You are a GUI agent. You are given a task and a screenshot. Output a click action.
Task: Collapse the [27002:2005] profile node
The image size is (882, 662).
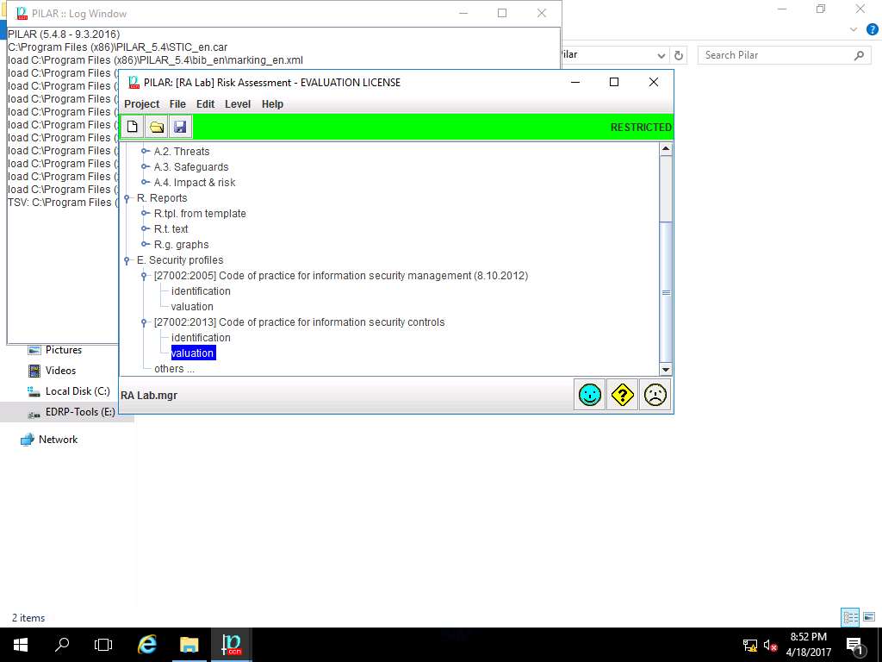pyautogui.click(x=144, y=276)
